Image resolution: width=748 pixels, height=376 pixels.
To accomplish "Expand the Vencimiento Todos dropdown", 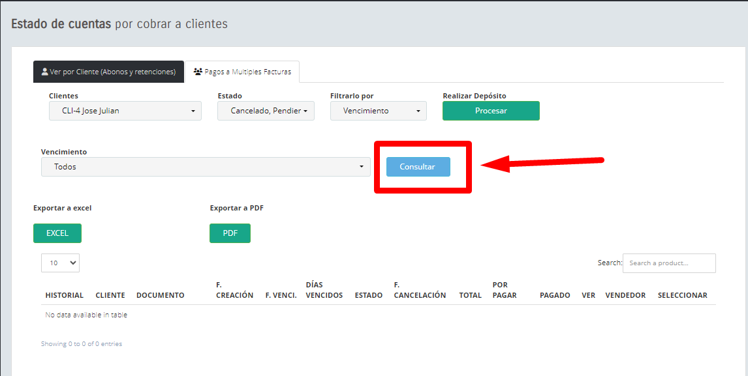I will [x=206, y=167].
